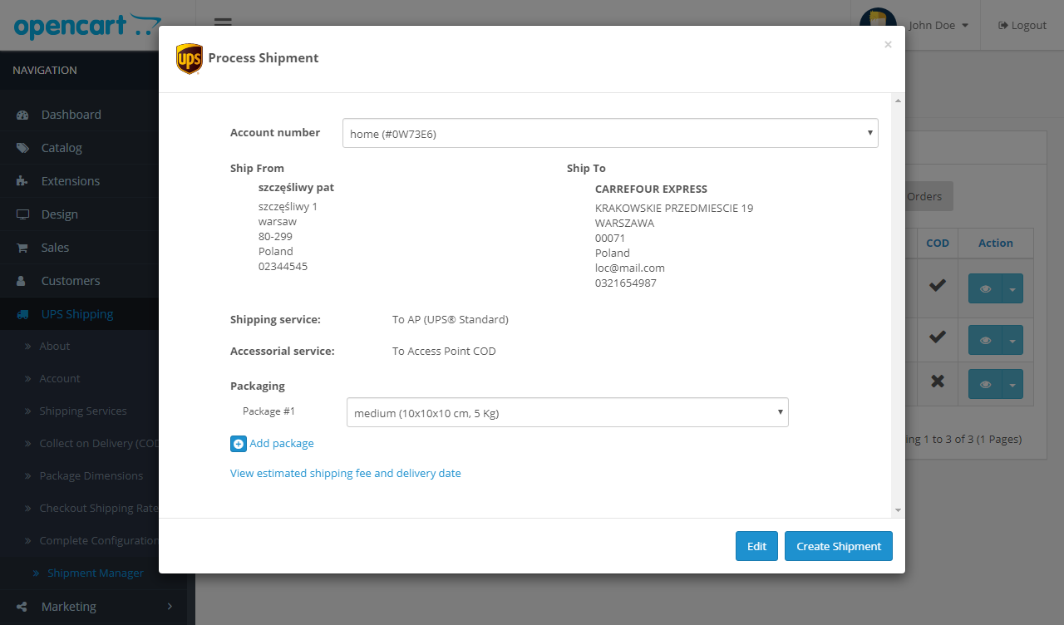Click the OpenCart logo
This screenshot has width=1064, height=625.
point(87,25)
